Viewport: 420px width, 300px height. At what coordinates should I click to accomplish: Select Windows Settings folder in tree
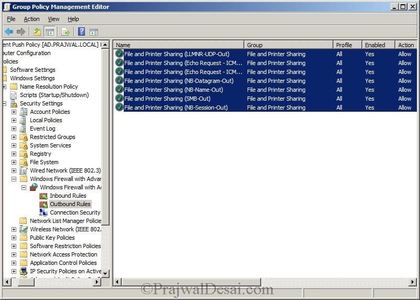pyautogui.click(x=33, y=78)
